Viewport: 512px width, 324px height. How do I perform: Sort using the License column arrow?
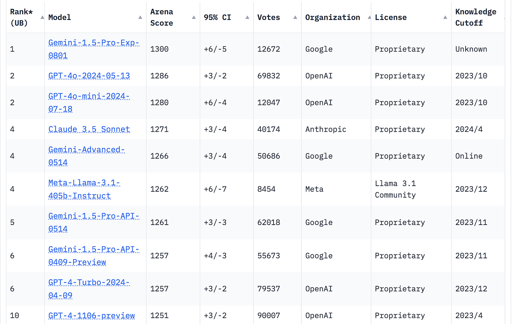[x=444, y=17]
